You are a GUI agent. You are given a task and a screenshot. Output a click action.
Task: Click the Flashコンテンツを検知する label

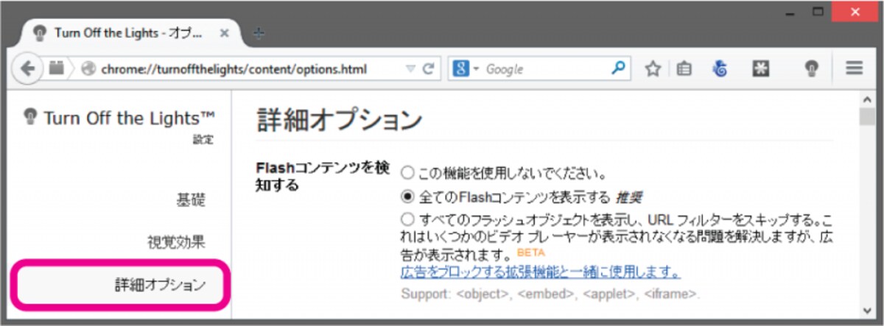click(x=322, y=177)
